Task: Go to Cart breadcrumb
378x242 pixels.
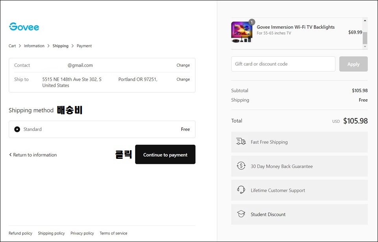Action: (x=12, y=46)
